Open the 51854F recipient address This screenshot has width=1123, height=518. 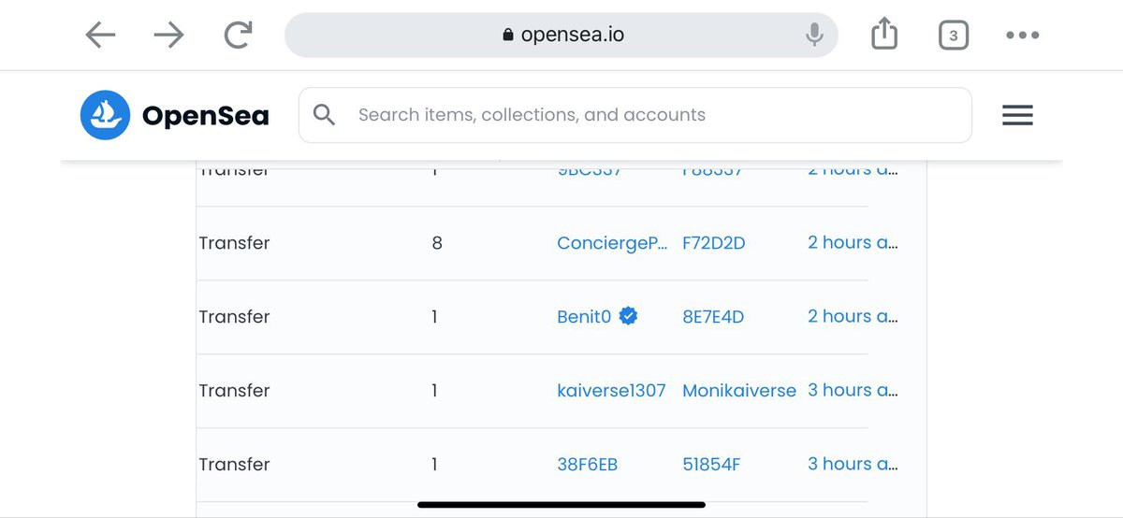[x=711, y=465]
